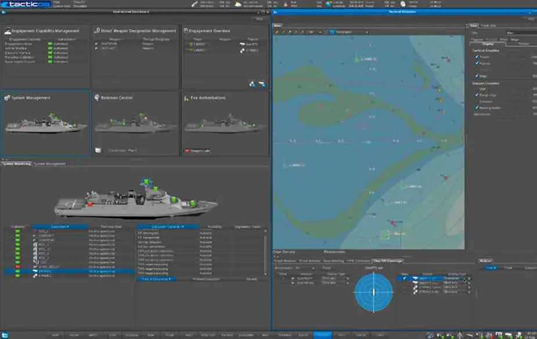Image resolution: width=537 pixels, height=339 pixels.
Task: Select the drawing pen tool above the map
Action: [276, 31]
